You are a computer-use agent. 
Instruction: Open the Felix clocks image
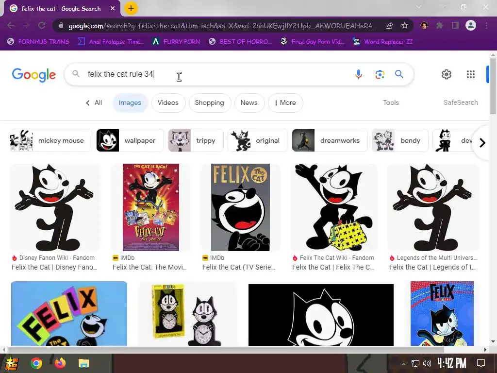[188, 314]
